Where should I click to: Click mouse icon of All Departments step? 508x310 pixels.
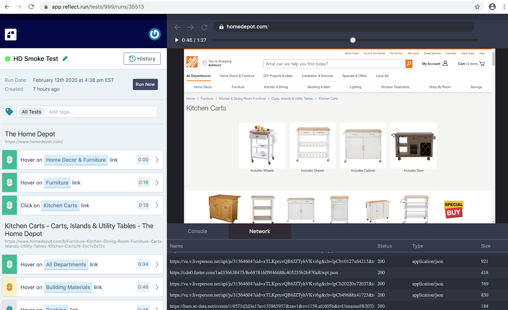point(10,264)
